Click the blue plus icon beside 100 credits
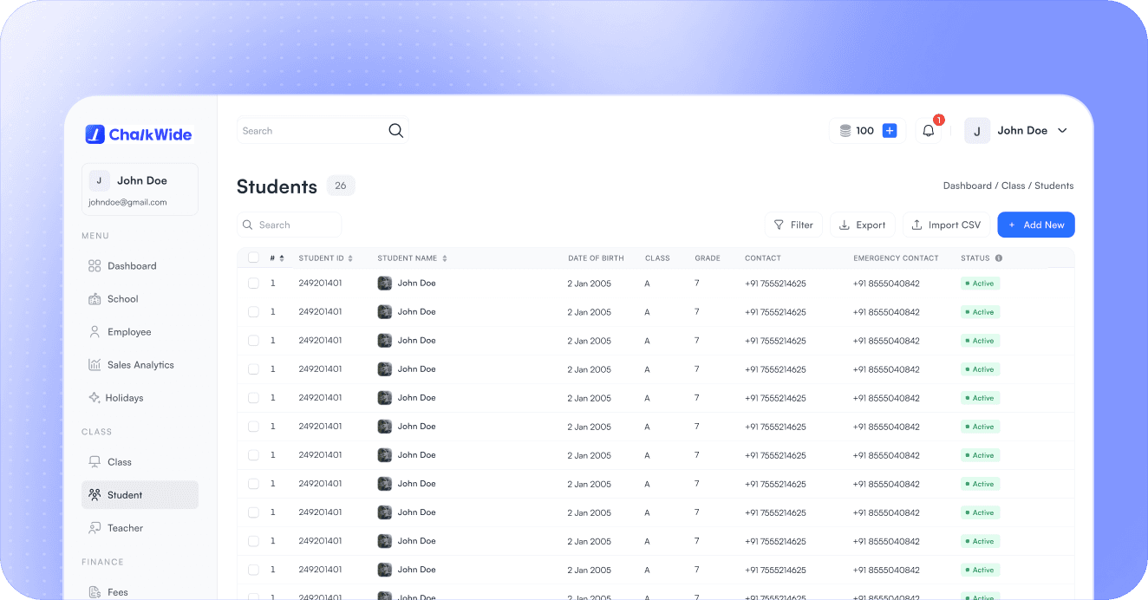 point(890,131)
